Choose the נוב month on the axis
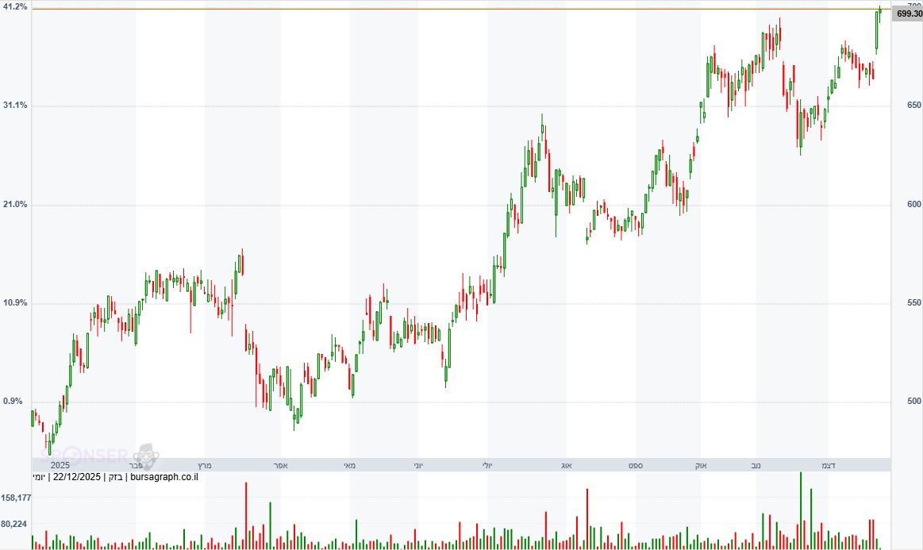 756,465
